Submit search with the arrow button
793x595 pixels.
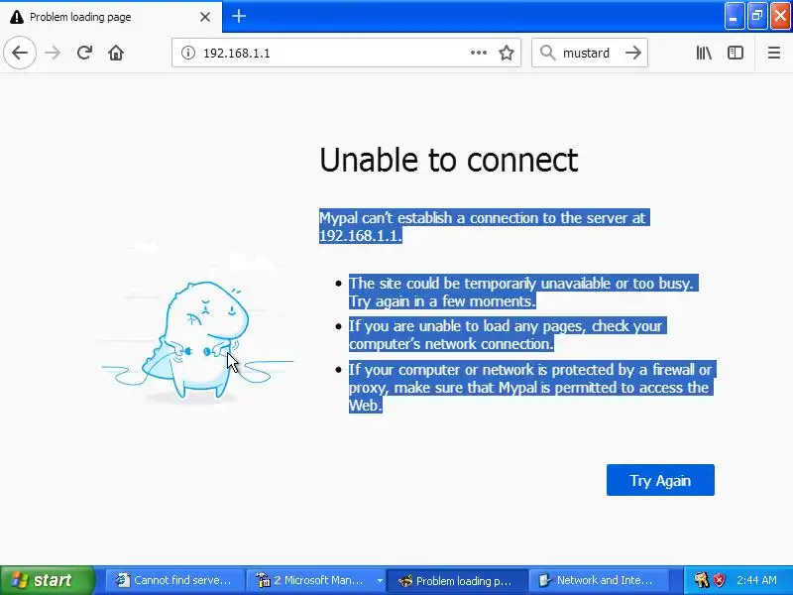pyautogui.click(x=633, y=53)
